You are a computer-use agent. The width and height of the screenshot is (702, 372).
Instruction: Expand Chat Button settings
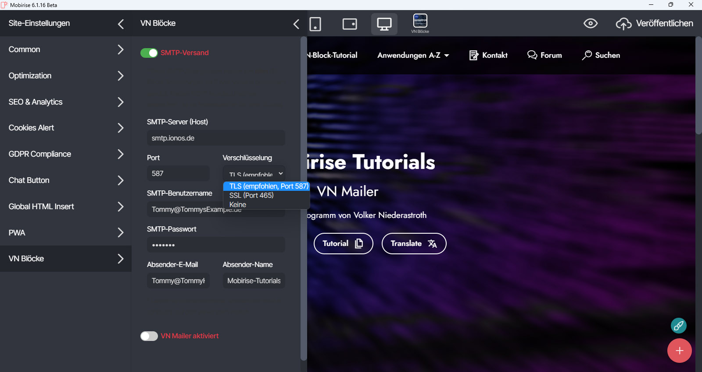pyautogui.click(x=66, y=180)
